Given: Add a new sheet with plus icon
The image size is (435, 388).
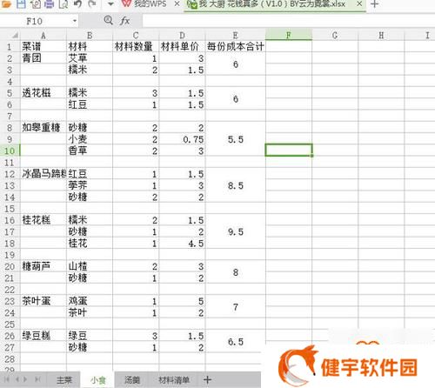Looking at the screenshot, I should click(207, 379).
